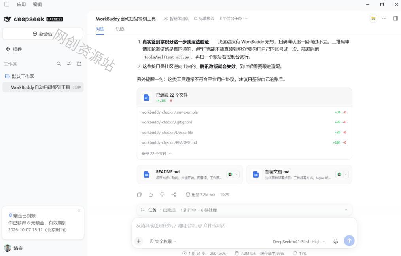Click the 智能体团队 mode label
Viewport: 401px width, 256px height.
point(176,19)
